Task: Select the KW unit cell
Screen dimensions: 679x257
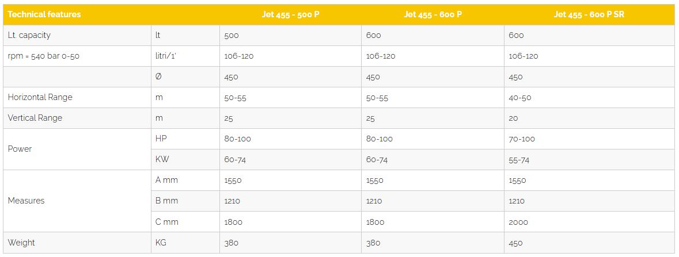Action: click(161, 159)
